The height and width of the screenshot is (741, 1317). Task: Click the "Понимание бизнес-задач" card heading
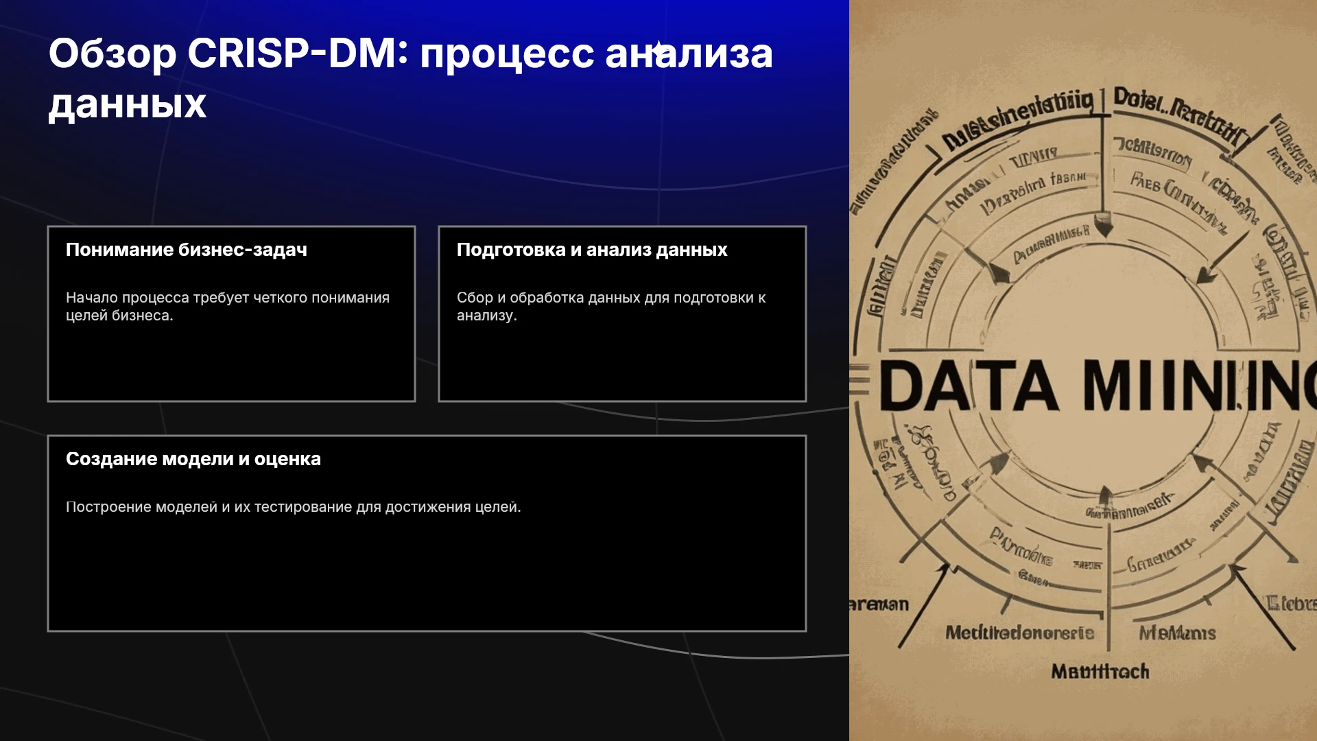[187, 250]
